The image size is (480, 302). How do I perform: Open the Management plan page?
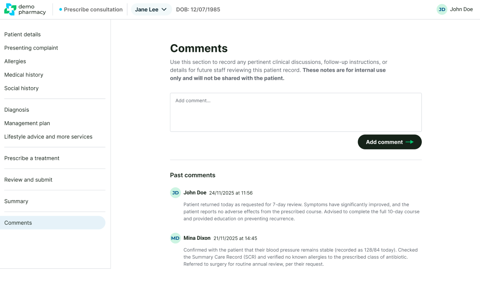(27, 123)
